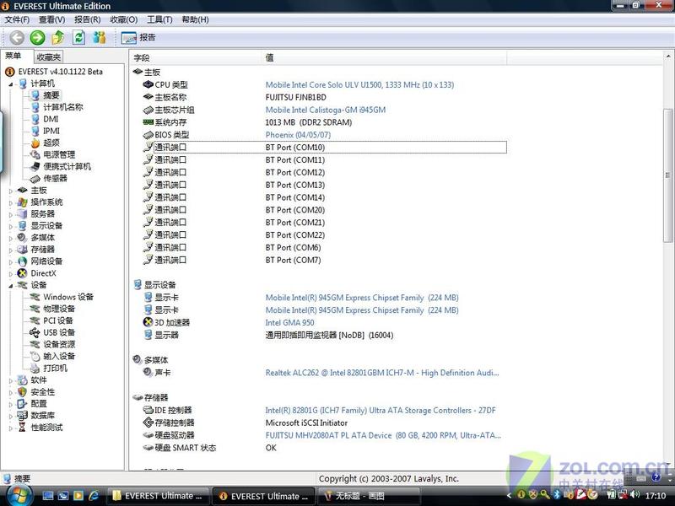Collapse the 设备 tree node
The height and width of the screenshot is (506, 675).
pyautogui.click(x=11, y=285)
